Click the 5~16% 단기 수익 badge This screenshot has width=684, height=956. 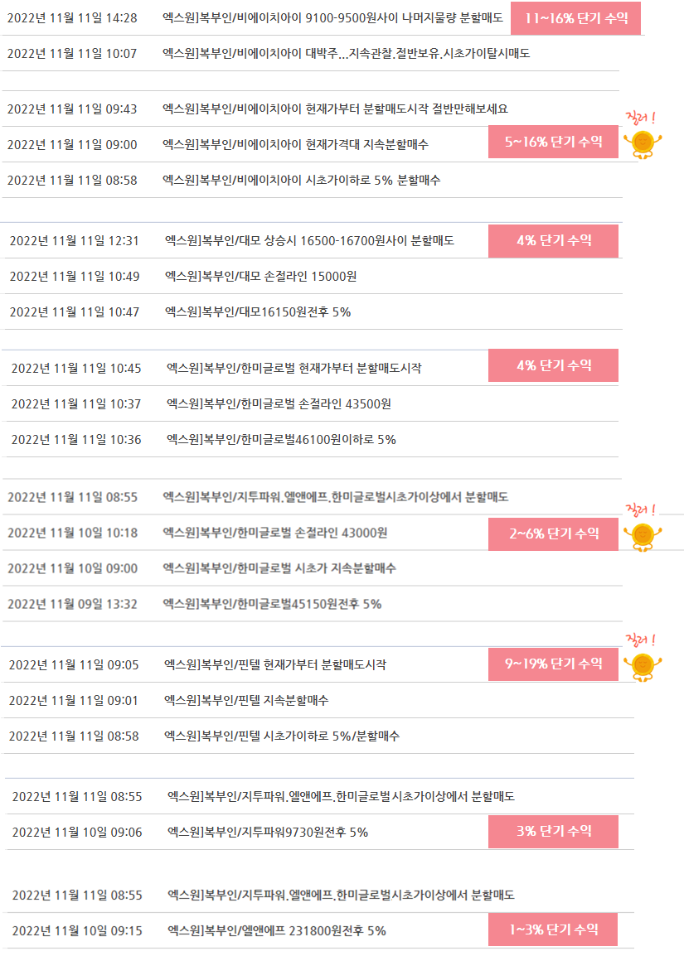pyautogui.click(x=553, y=142)
